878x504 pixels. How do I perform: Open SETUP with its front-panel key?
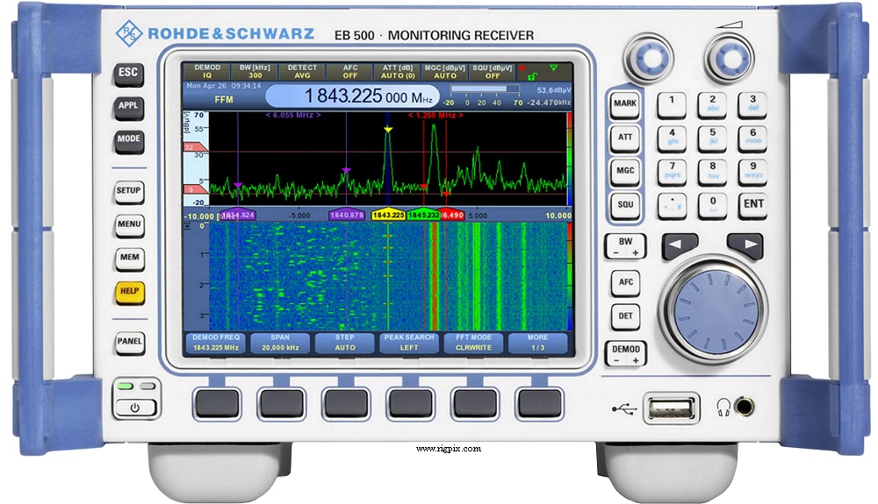129,192
